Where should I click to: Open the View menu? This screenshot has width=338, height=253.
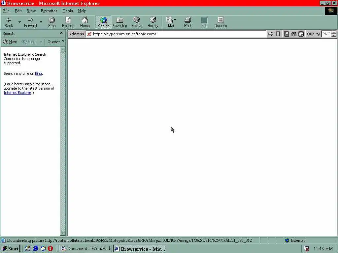31,11
